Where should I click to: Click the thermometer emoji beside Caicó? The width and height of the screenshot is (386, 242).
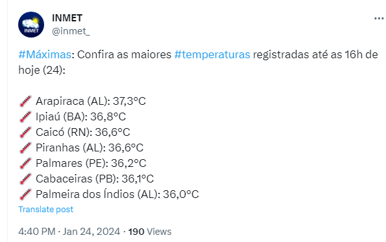click(25, 132)
